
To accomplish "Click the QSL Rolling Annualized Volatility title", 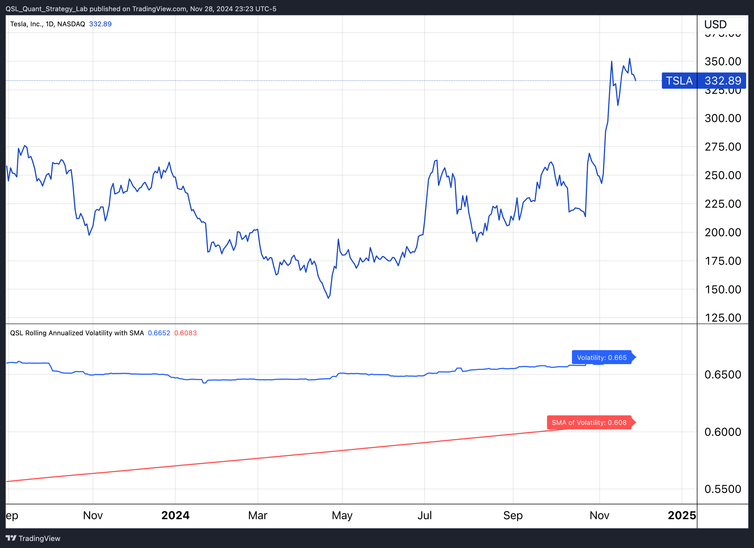I will [x=77, y=333].
